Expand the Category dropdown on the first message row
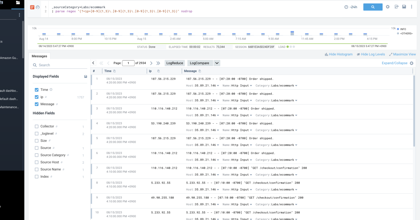 coord(296,85)
